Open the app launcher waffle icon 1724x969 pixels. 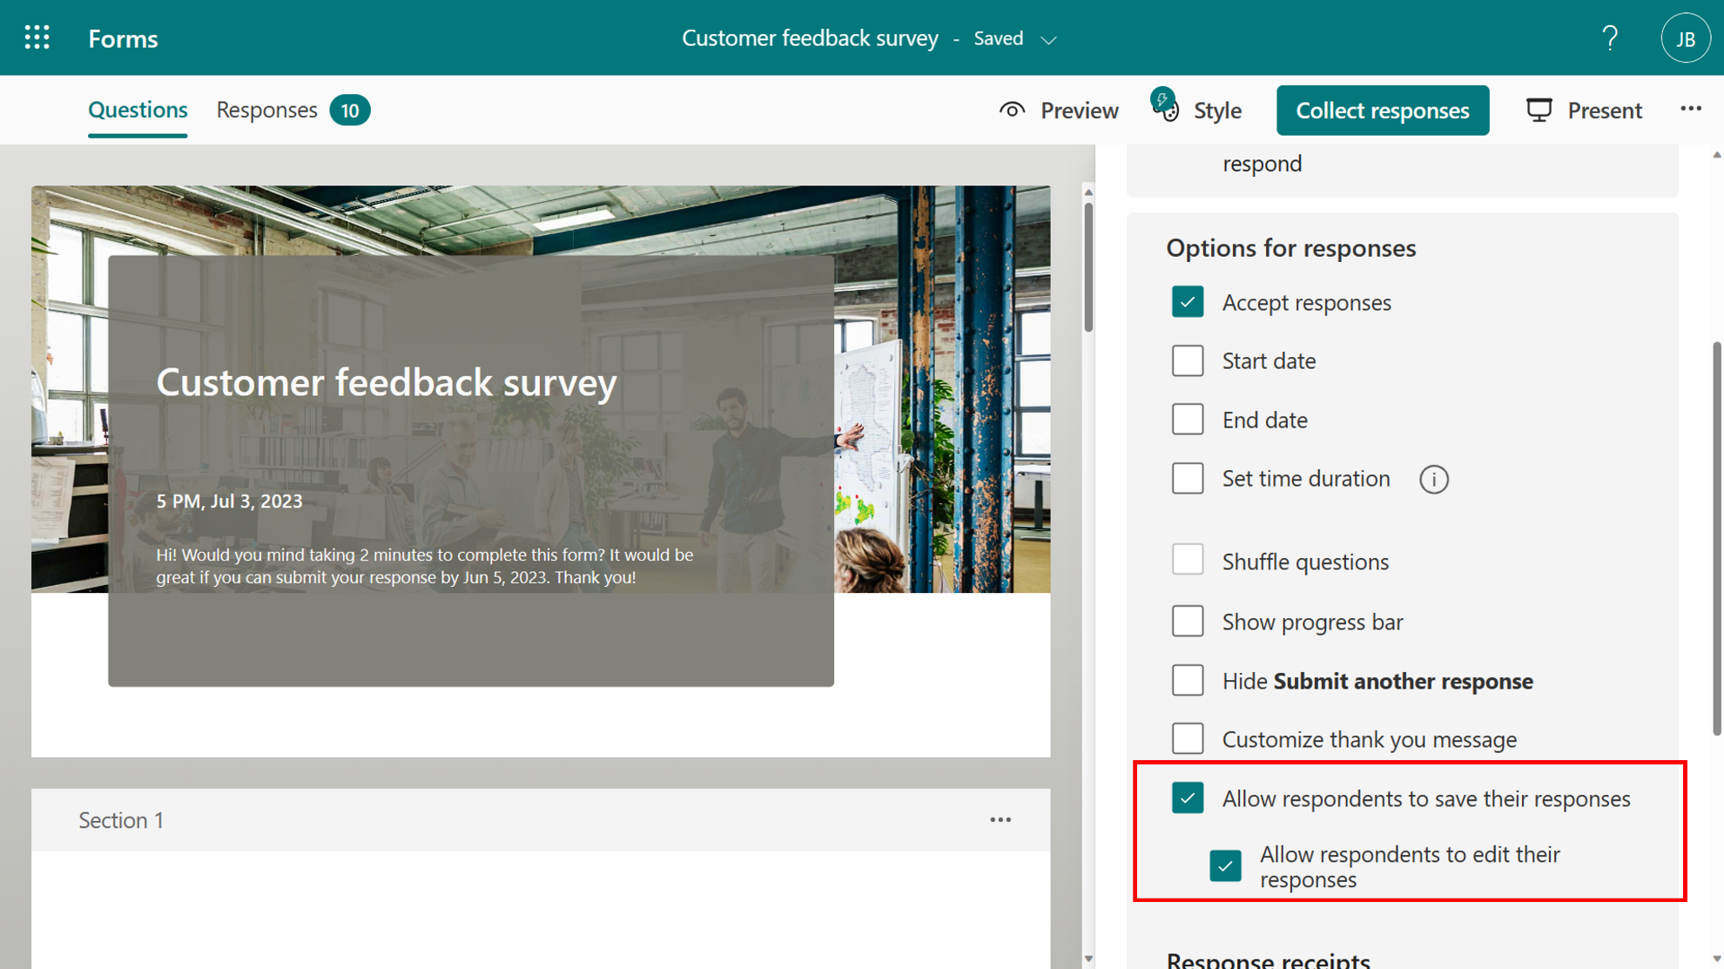pyautogui.click(x=37, y=37)
